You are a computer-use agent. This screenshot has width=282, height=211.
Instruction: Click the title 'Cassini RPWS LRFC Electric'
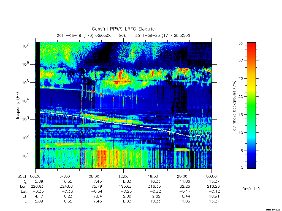click(123, 29)
